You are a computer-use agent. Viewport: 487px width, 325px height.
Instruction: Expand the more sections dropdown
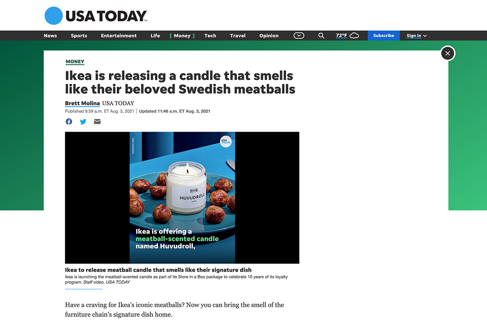[299, 36]
